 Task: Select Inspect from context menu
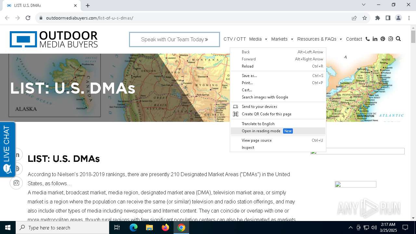278,148
